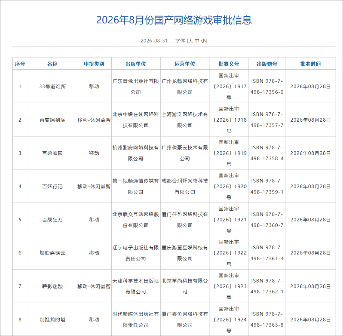The width and height of the screenshot is (343, 336).
Task: Click the 批复文号 column header
Action: tap(229, 64)
